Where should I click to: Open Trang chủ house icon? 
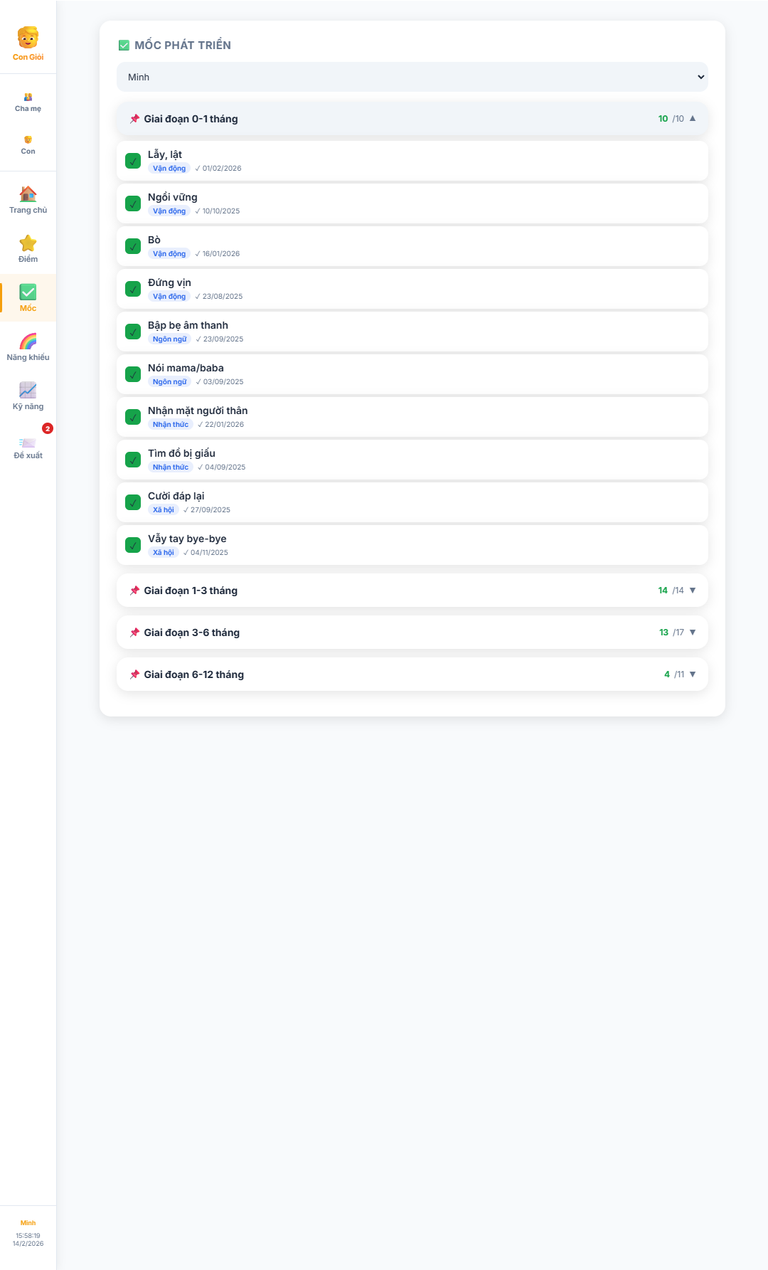(x=28, y=194)
